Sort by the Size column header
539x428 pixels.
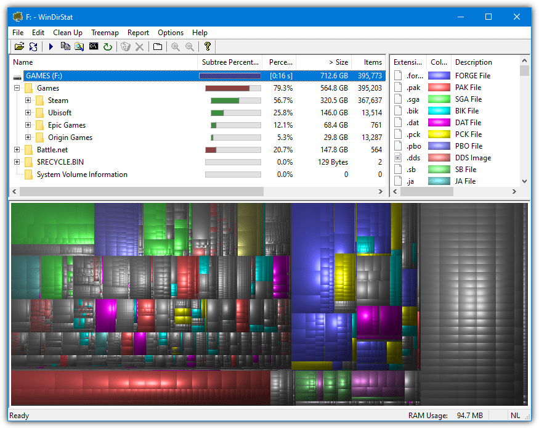pyautogui.click(x=323, y=62)
